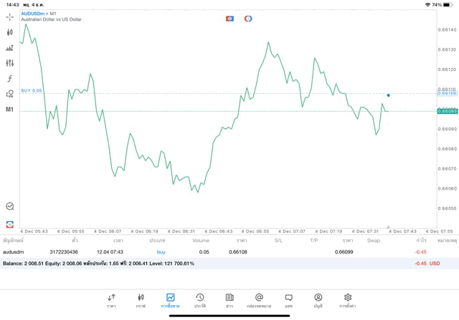
Task: Tap the function (f) indicator icon
Action: point(10,79)
